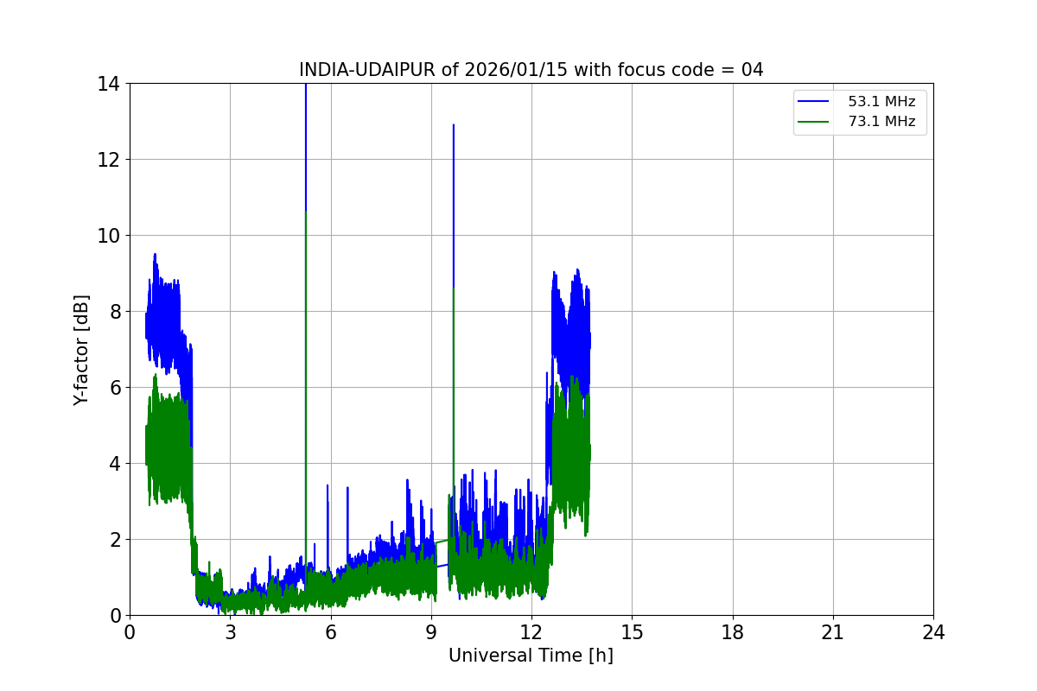Image resolution: width=1037 pixels, height=691 pixels.
Task: Click y-axis tick label 6
Action: [115, 388]
